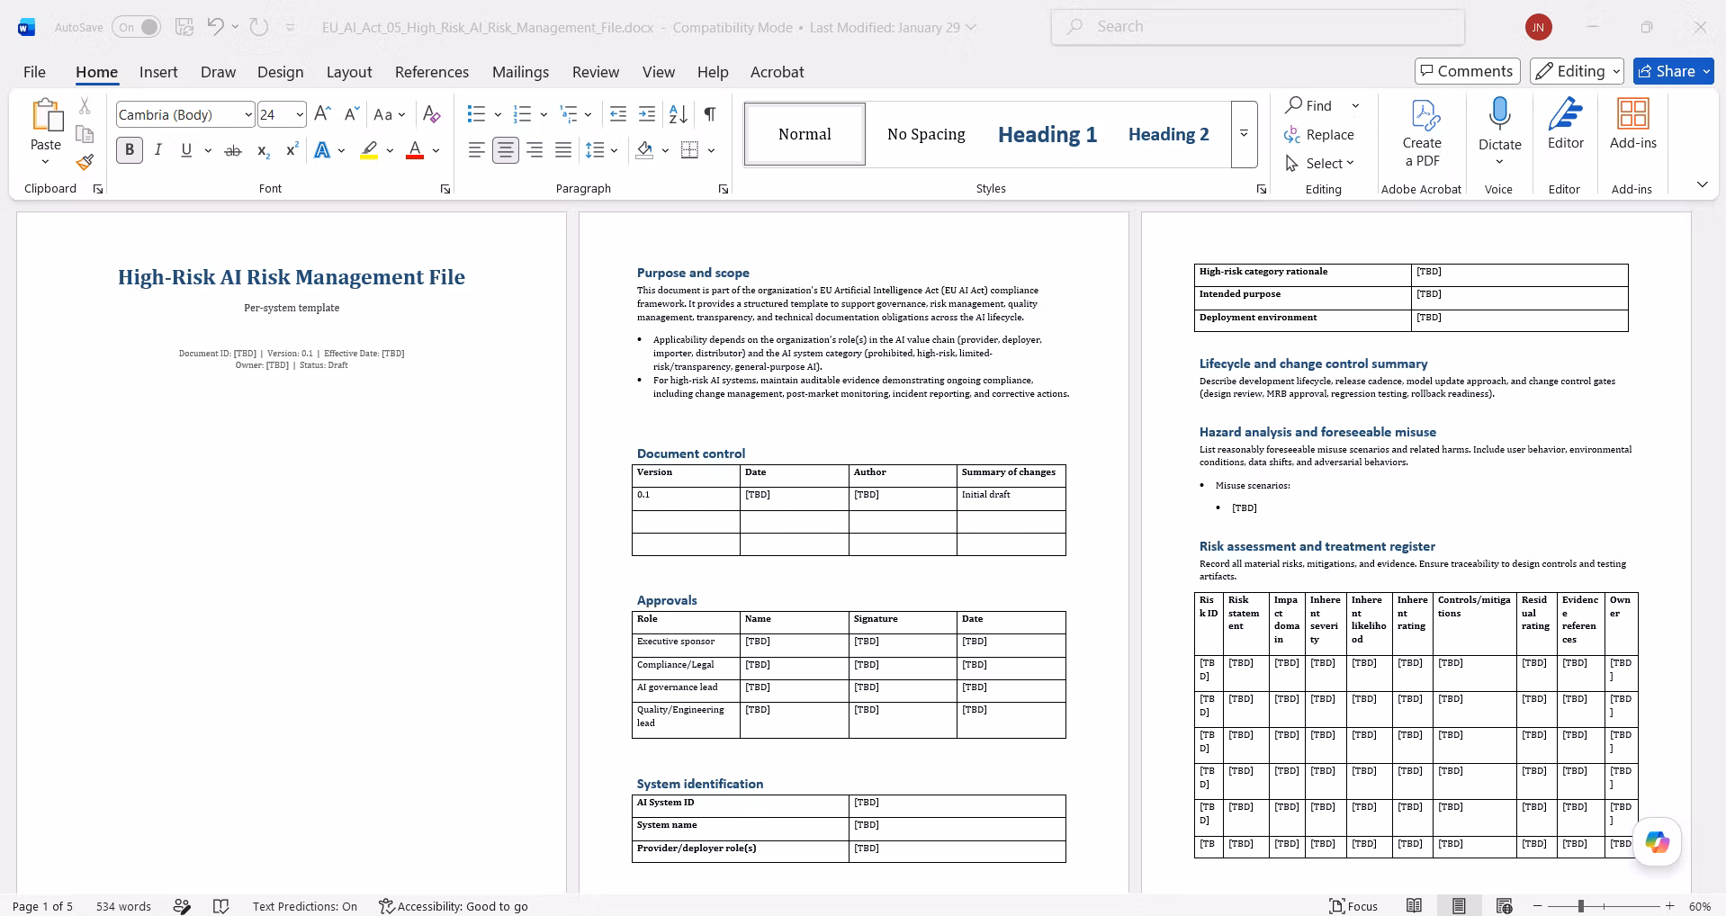Click the Share button
Viewport: 1726px width, 916px height.
pos(1674,71)
